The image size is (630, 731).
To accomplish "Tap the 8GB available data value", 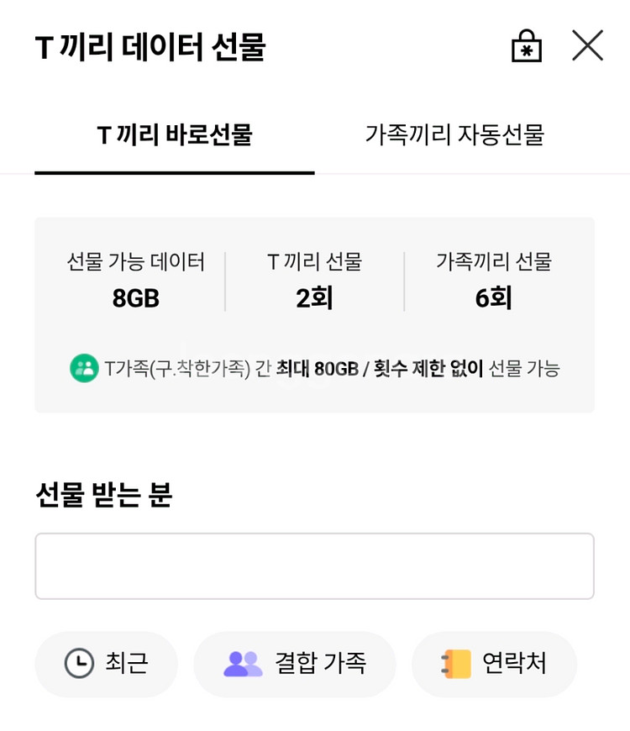I will point(135,298).
